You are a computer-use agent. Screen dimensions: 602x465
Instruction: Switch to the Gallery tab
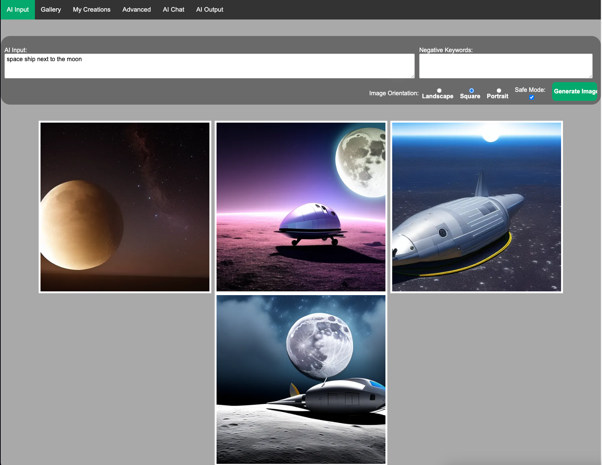tap(51, 10)
